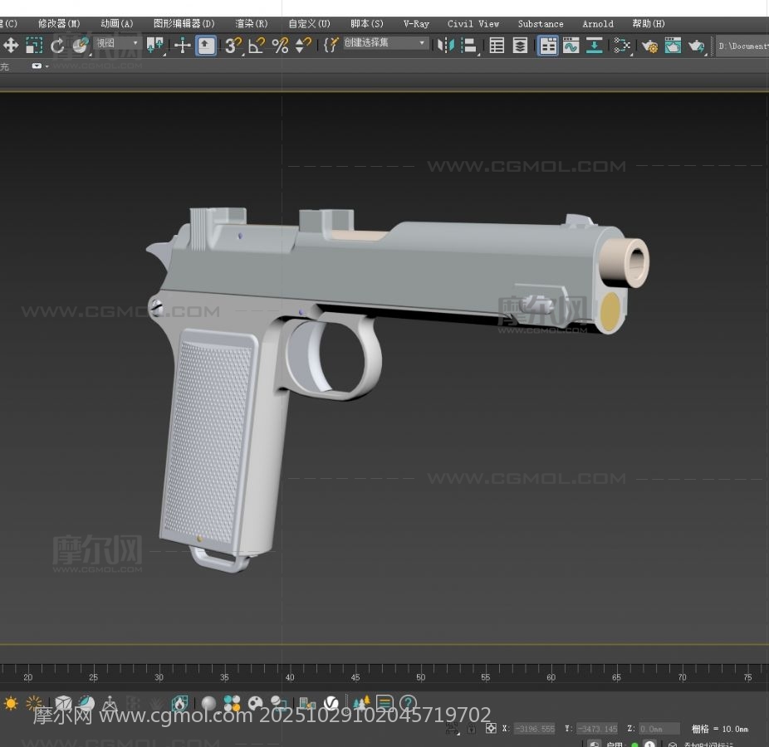Toggle the Angle Snap button

(256, 46)
